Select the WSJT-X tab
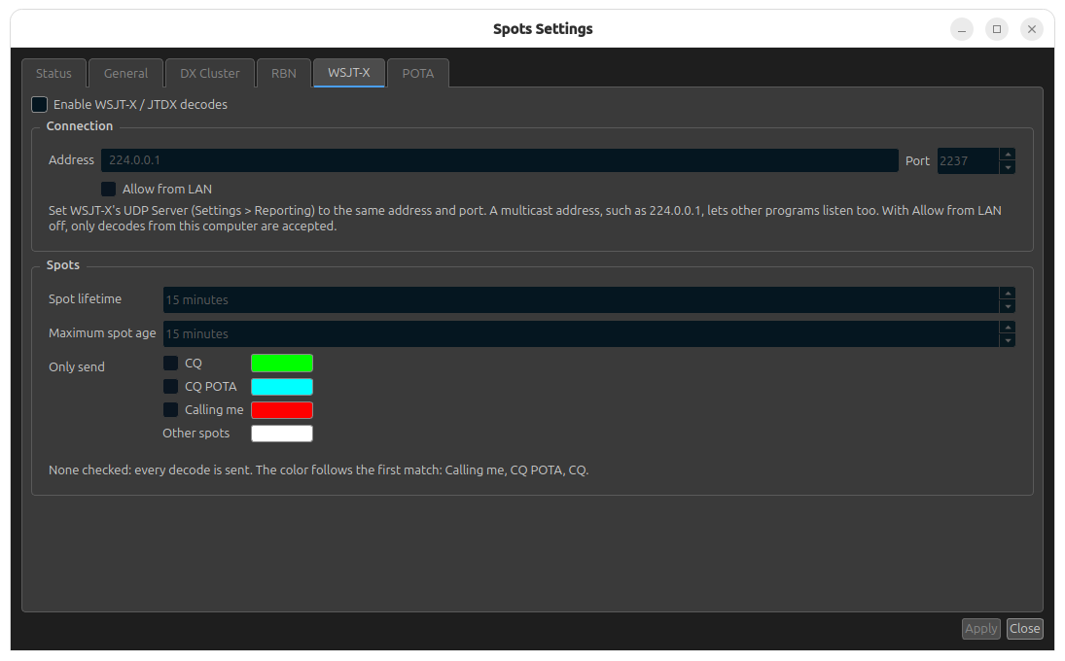This screenshot has width=1065, height=661. [x=349, y=73]
